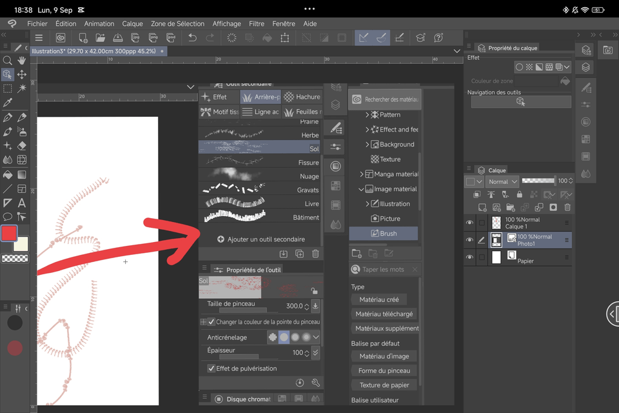Image resolution: width=619 pixels, height=413 pixels.
Task: Open tool property wrench settings icon
Action: [315, 383]
